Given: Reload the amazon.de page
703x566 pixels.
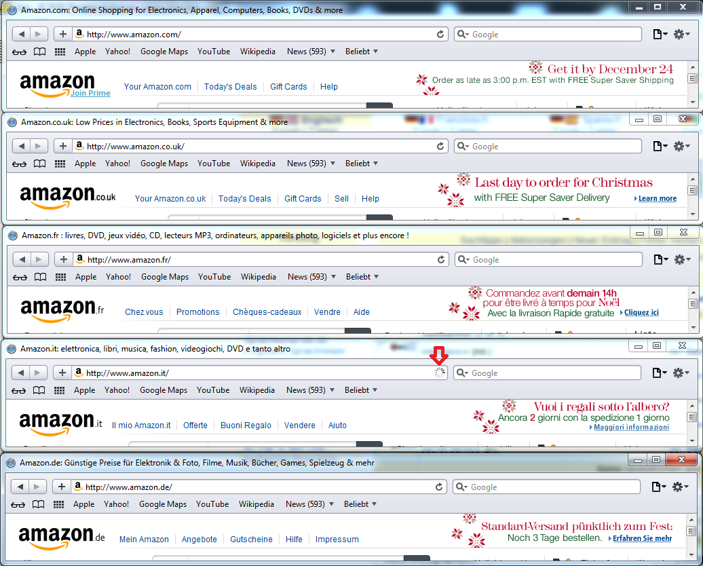Looking at the screenshot, I should pyautogui.click(x=439, y=487).
